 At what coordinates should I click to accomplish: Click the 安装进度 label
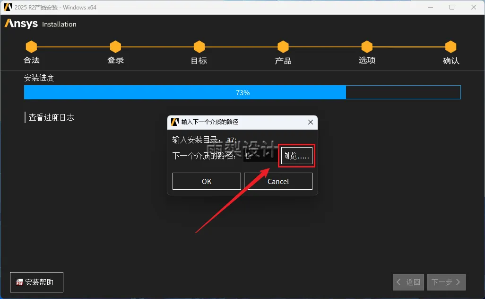tap(39, 78)
